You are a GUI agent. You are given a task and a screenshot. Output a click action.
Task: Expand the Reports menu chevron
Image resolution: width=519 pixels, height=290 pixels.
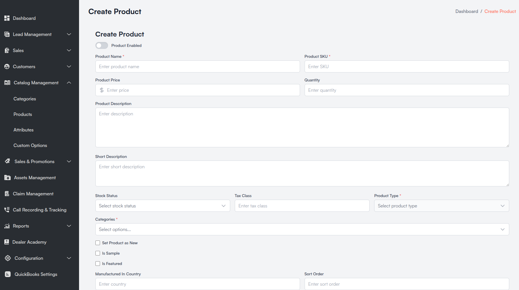point(69,226)
